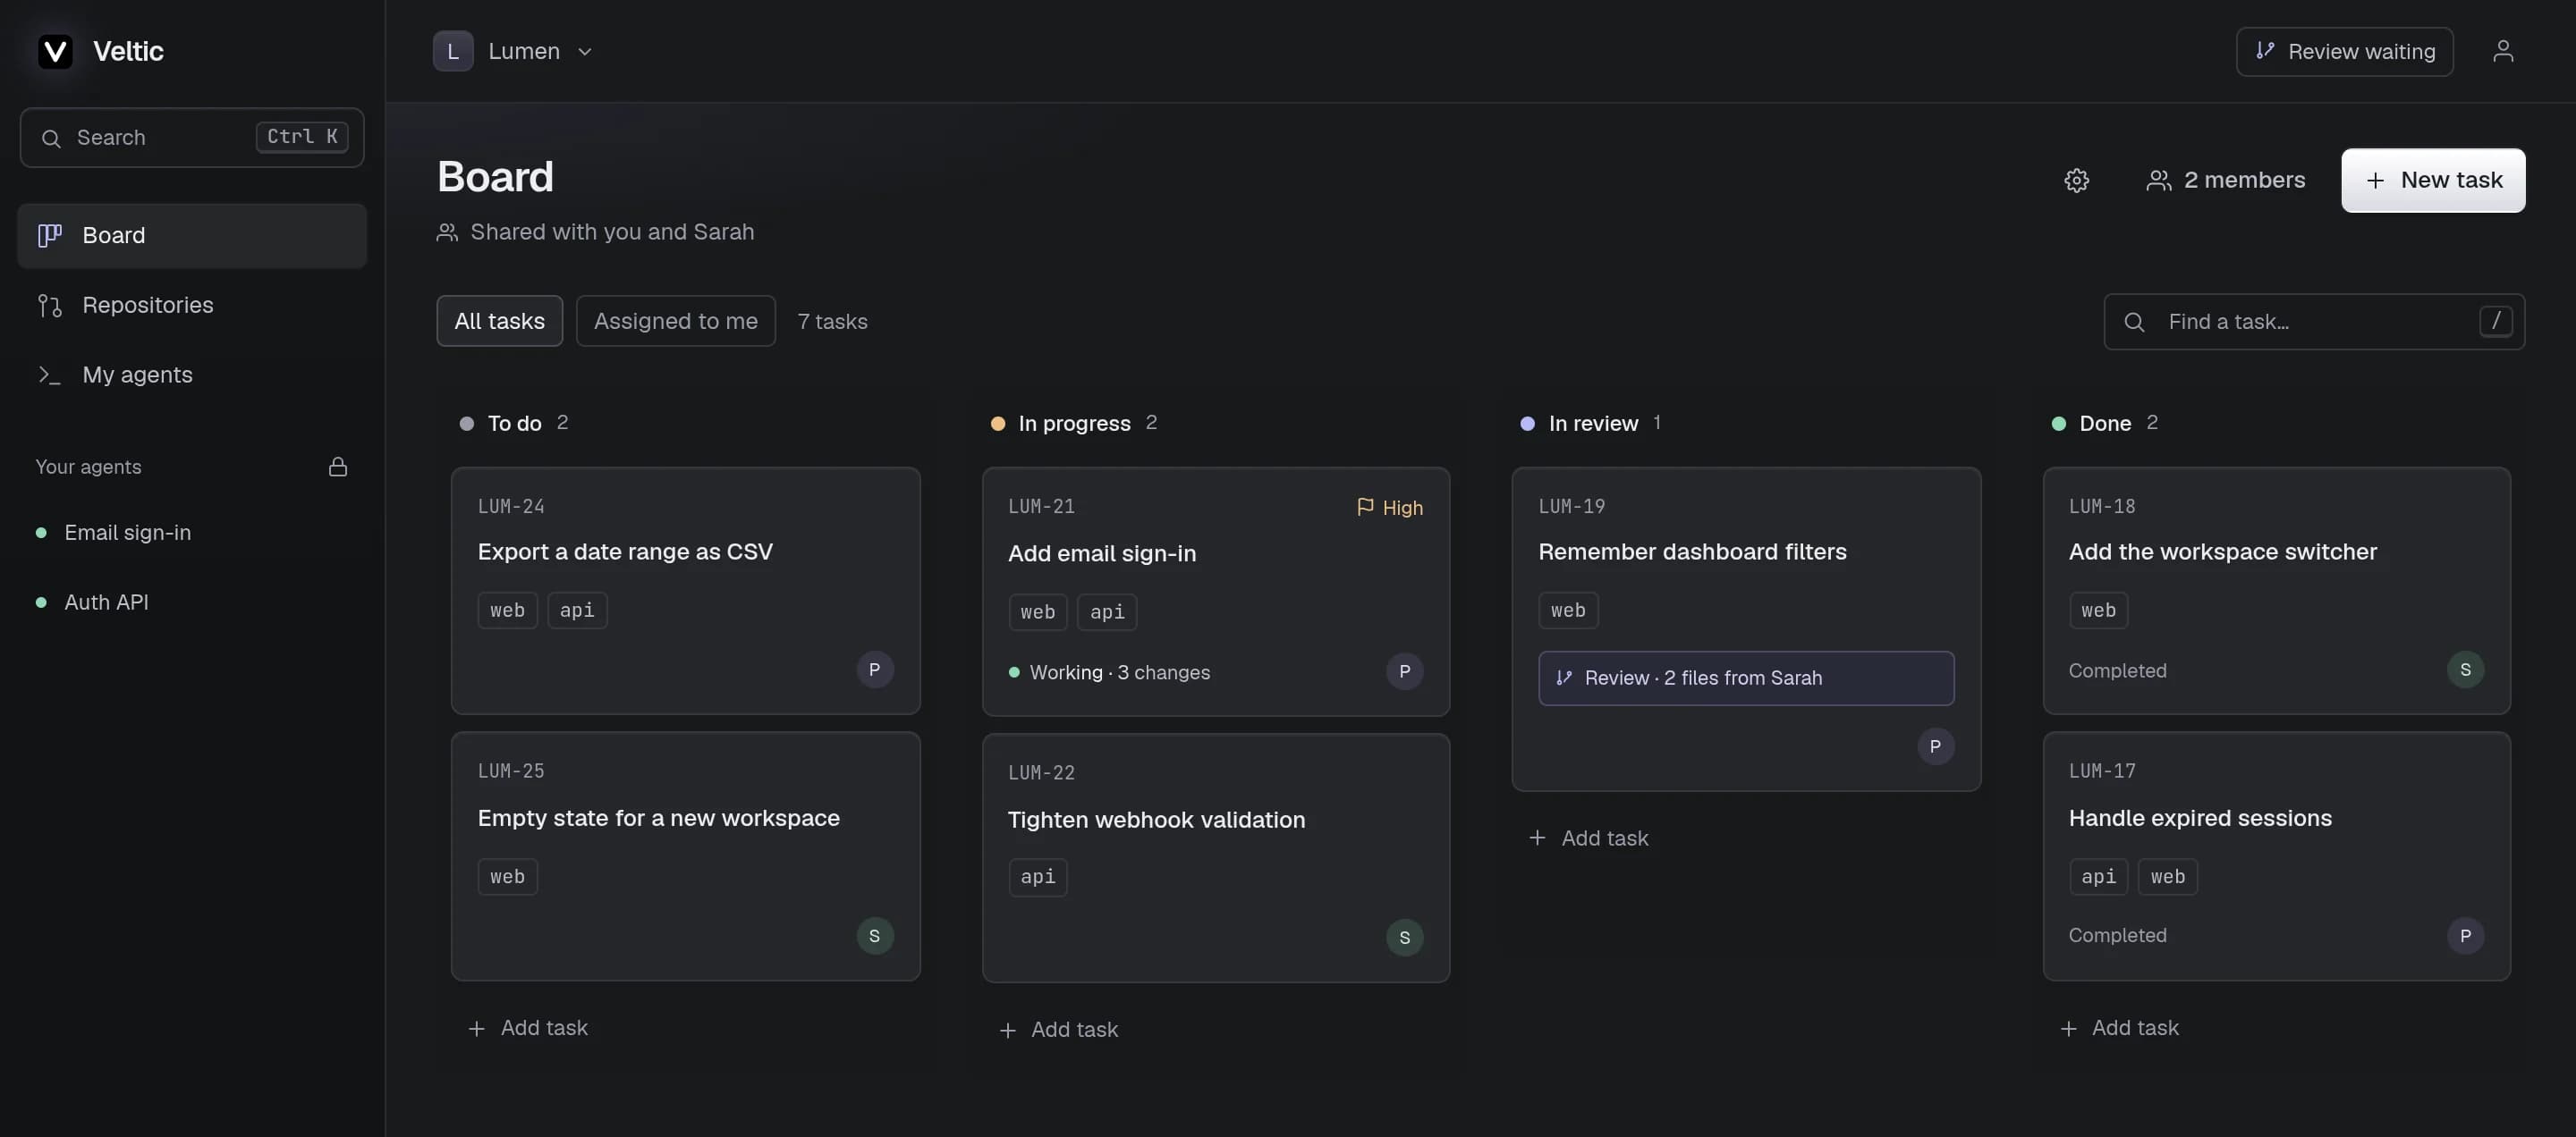Open Board in the sidebar
2576x1137 pixels.
pyautogui.click(x=192, y=236)
